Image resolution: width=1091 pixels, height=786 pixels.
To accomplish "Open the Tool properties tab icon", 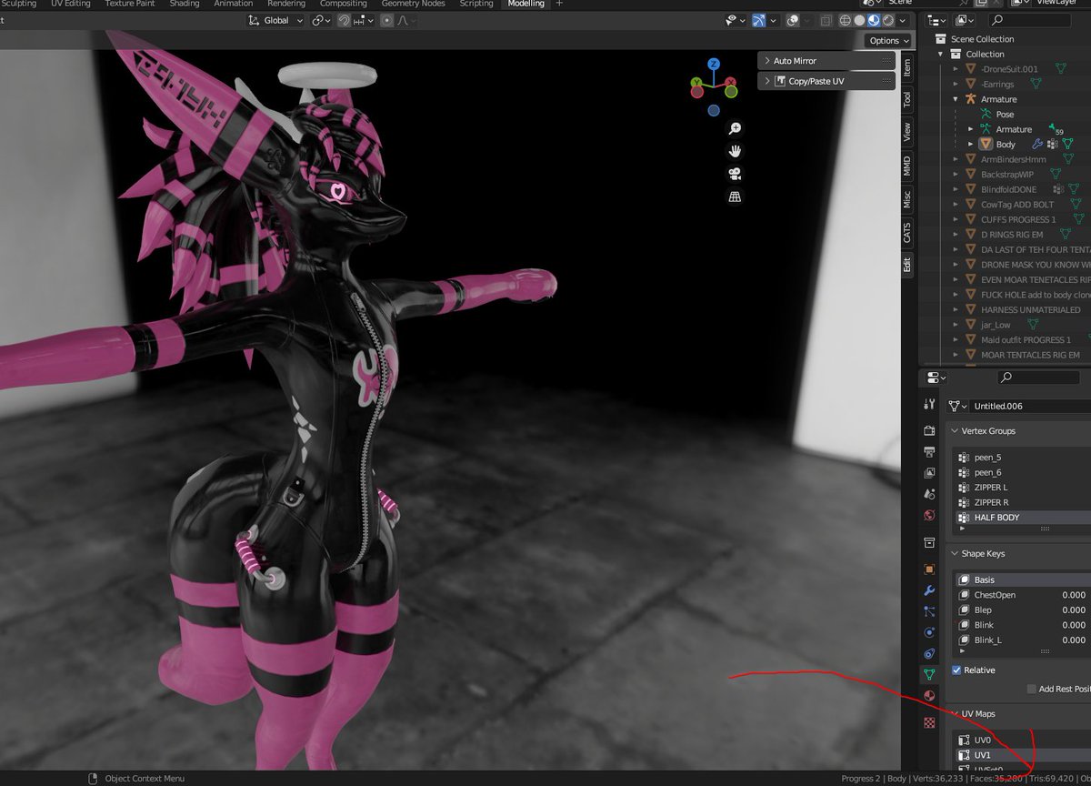I will pos(929,403).
